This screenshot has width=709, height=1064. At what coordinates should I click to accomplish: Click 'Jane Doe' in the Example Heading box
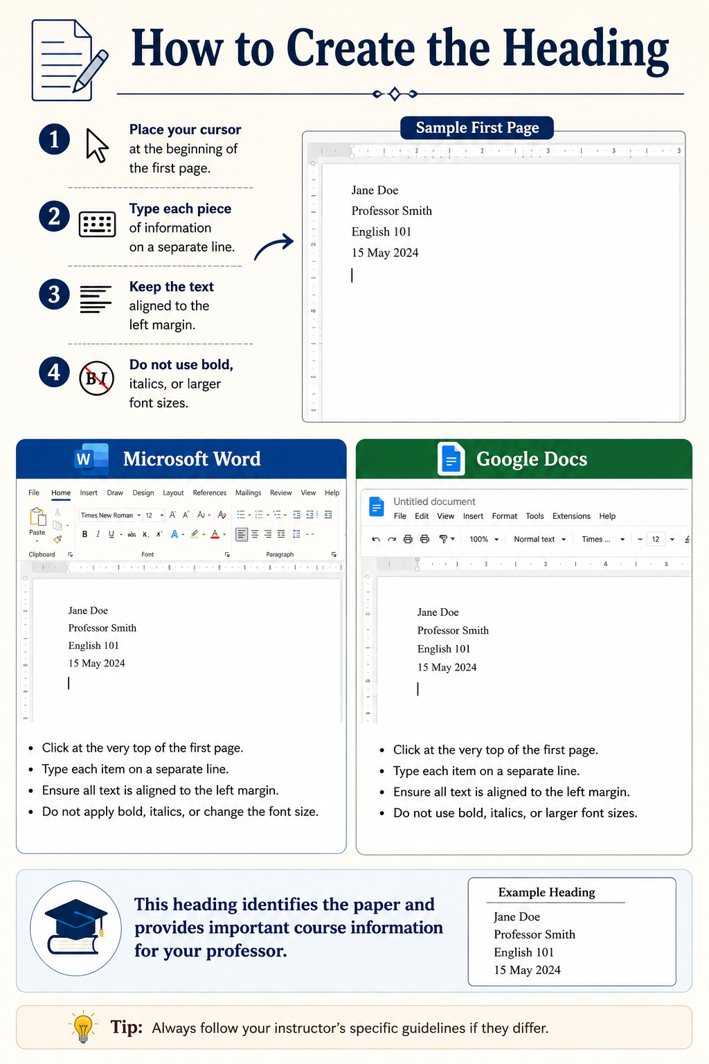coord(517,916)
